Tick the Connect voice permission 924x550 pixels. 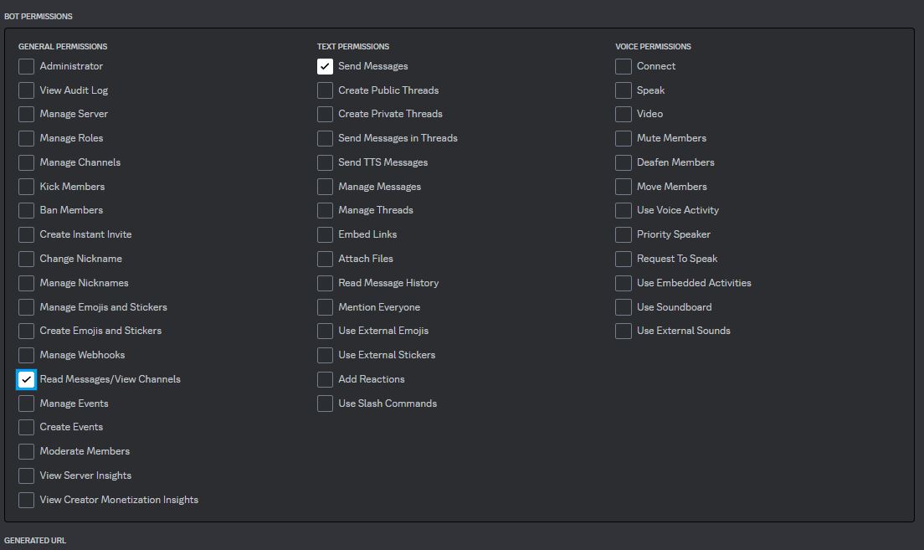pyautogui.click(x=623, y=66)
